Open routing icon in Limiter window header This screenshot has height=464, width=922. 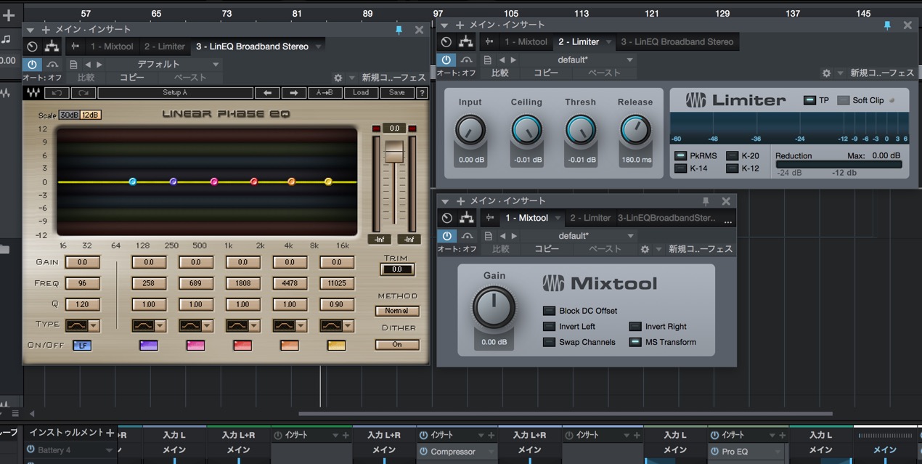(x=465, y=42)
